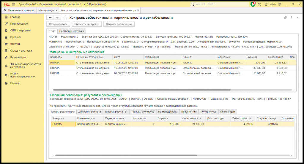This screenshot has width=304, height=164.
Task: Open the history clock icon
Action: (x=259, y=4)
